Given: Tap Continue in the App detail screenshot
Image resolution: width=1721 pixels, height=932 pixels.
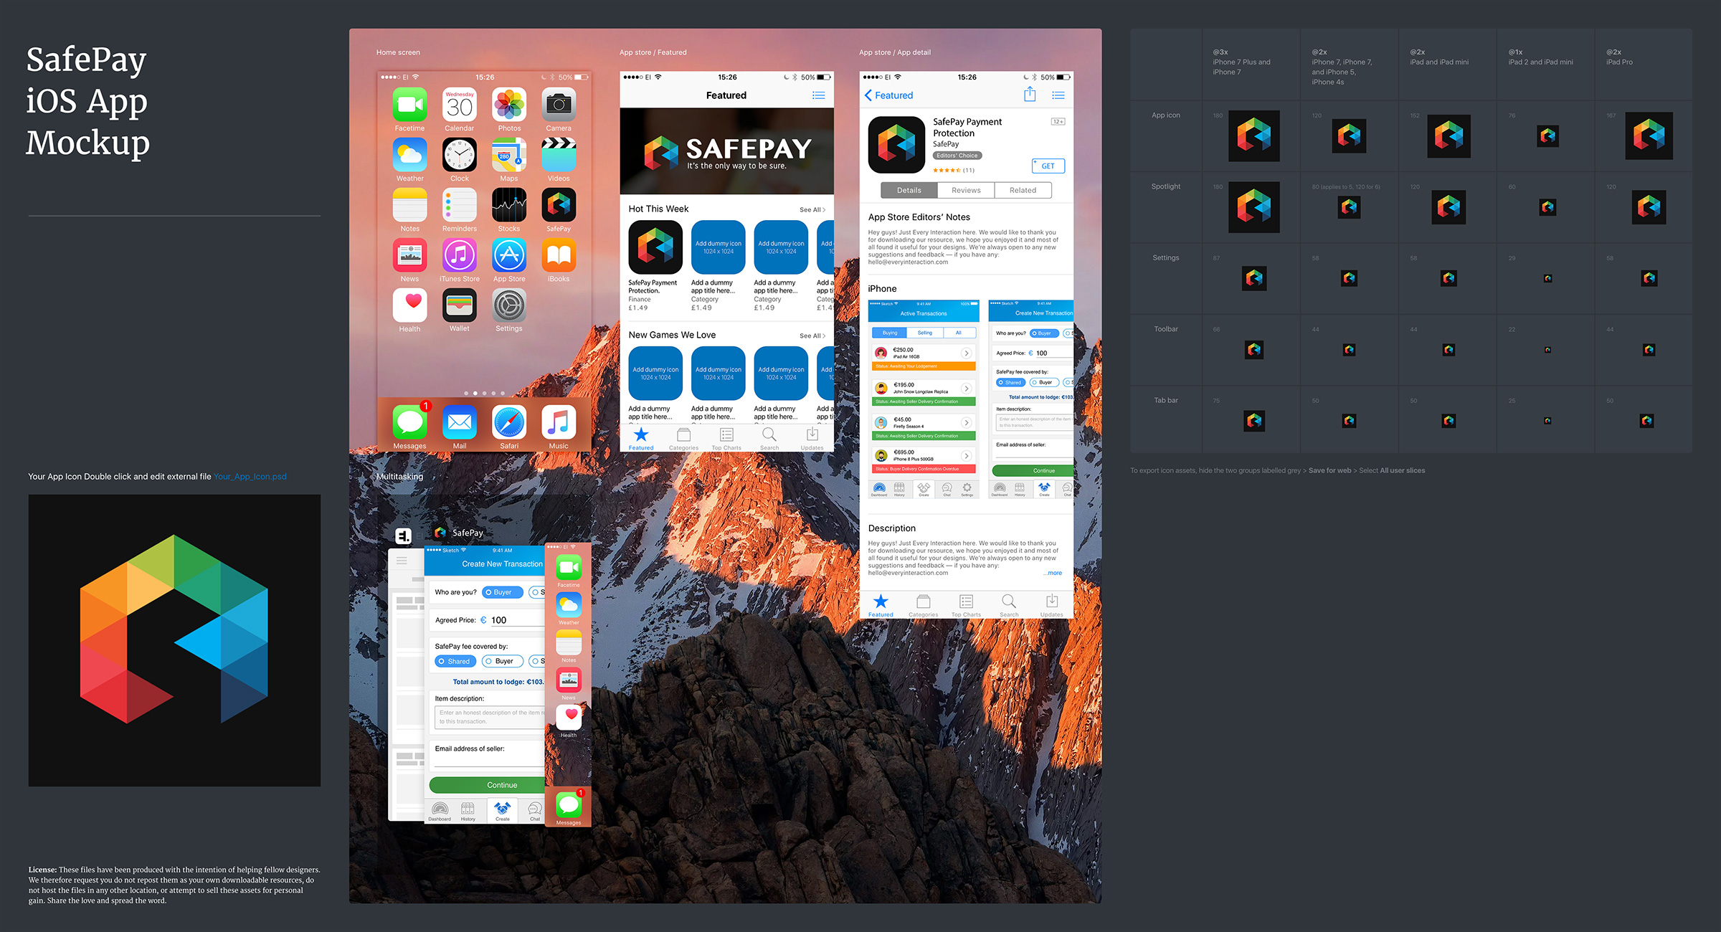Looking at the screenshot, I should [x=1033, y=470].
